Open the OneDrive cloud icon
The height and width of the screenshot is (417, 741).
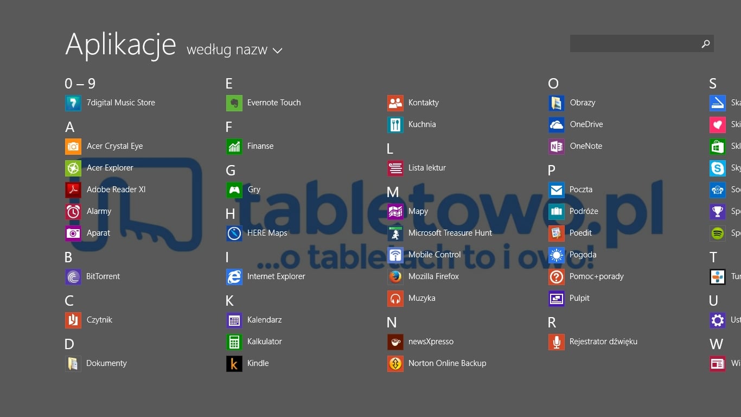coord(557,124)
